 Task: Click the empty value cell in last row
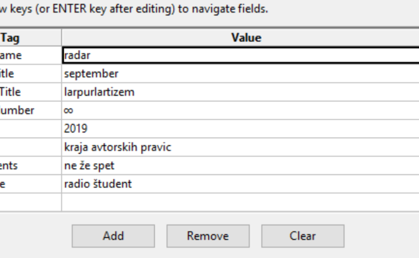click(x=240, y=202)
